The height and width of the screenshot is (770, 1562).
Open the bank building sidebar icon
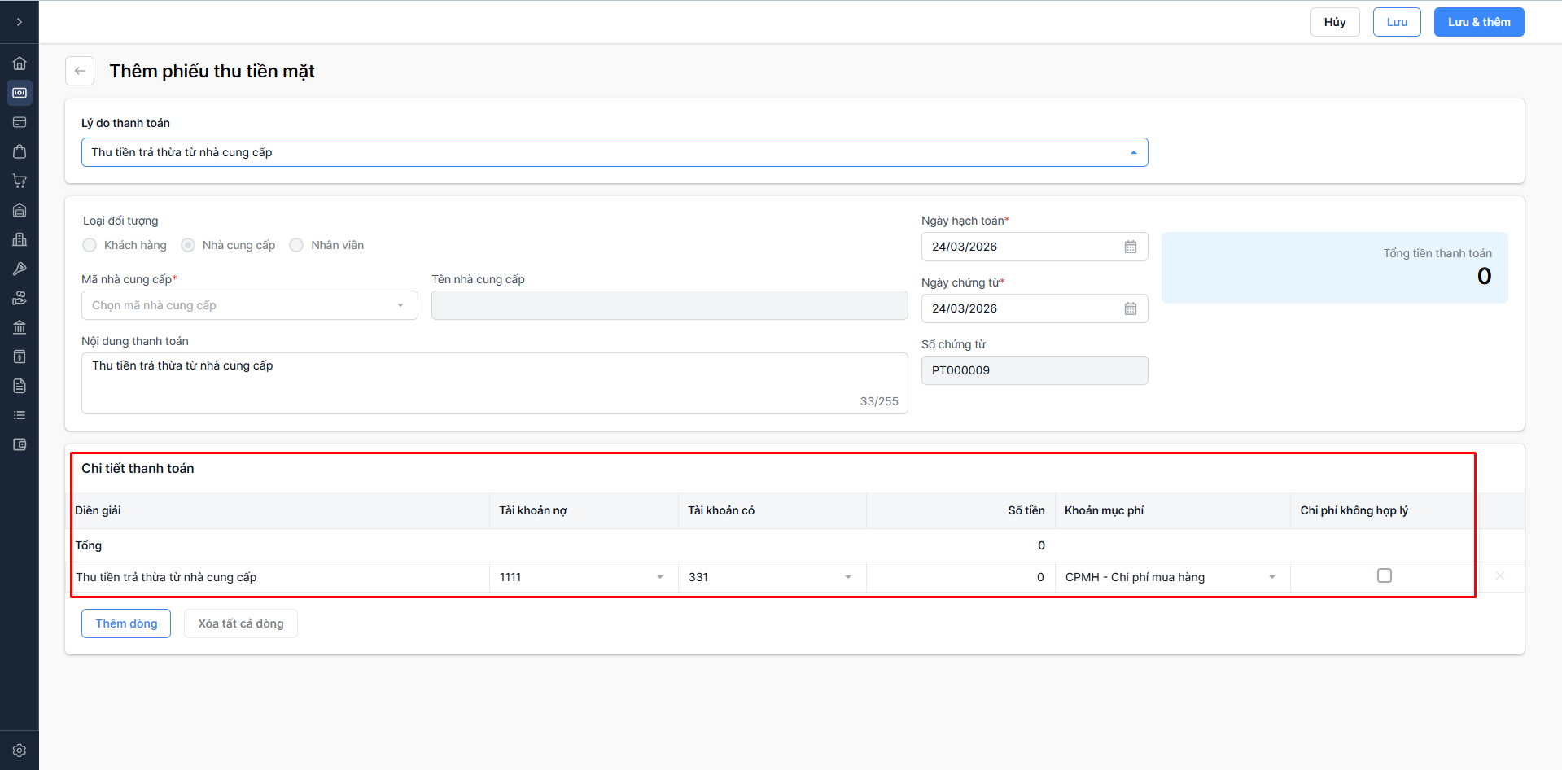click(20, 327)
